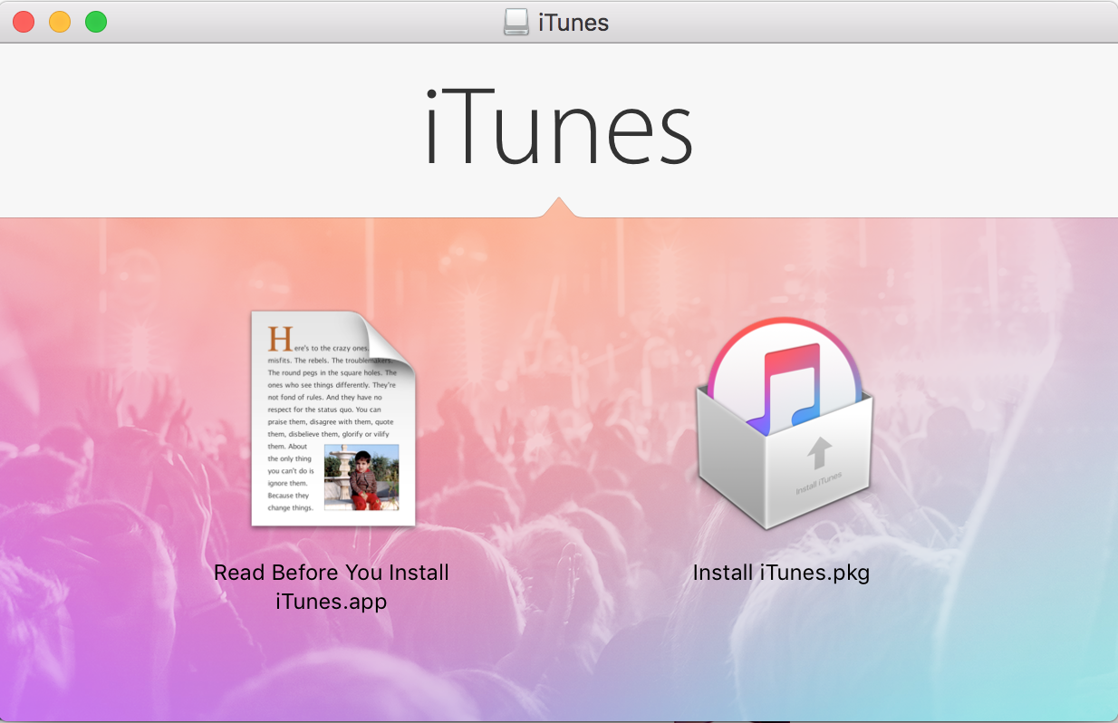Zoom the window with the green button

[x=96, y=22]
